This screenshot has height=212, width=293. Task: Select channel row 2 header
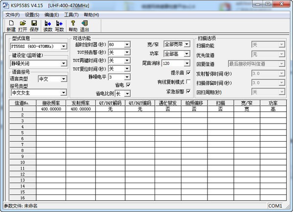[x=23, y=115]
